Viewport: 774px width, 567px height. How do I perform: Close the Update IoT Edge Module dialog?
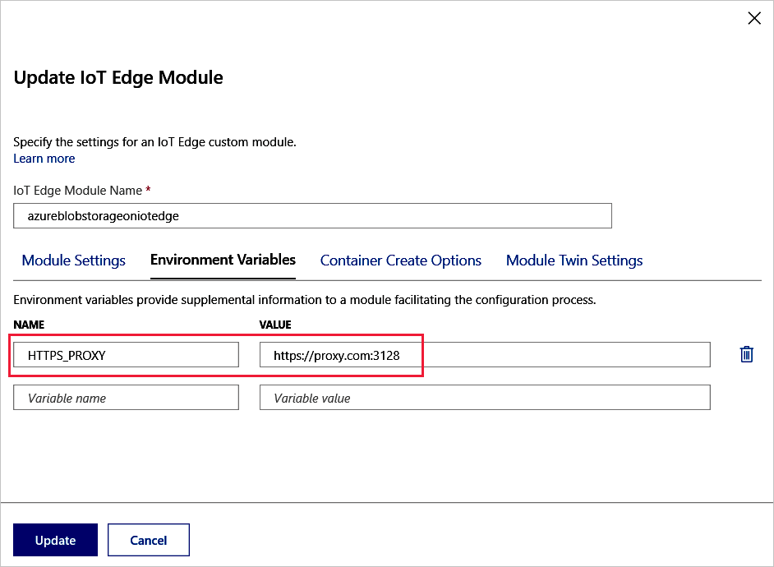click(754, 17)
